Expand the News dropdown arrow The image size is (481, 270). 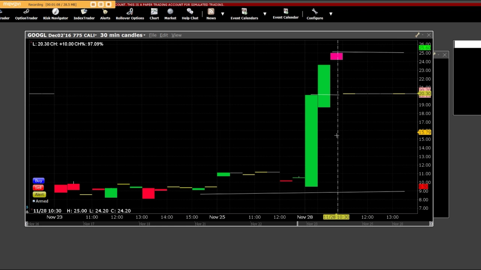tap(222, 14)
